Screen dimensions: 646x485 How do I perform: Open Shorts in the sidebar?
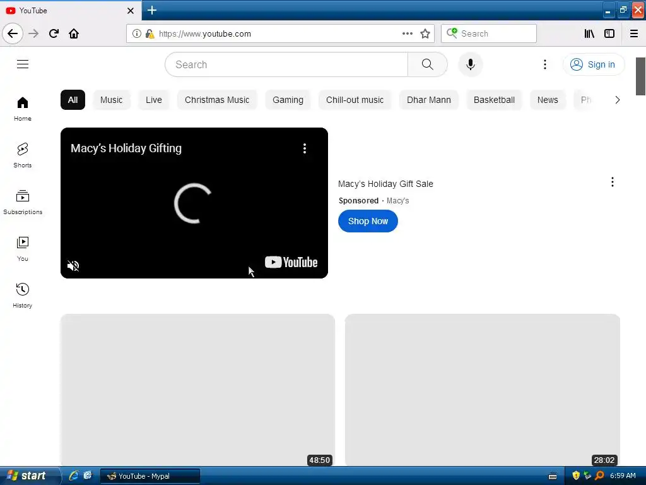(x=23, y=155)
